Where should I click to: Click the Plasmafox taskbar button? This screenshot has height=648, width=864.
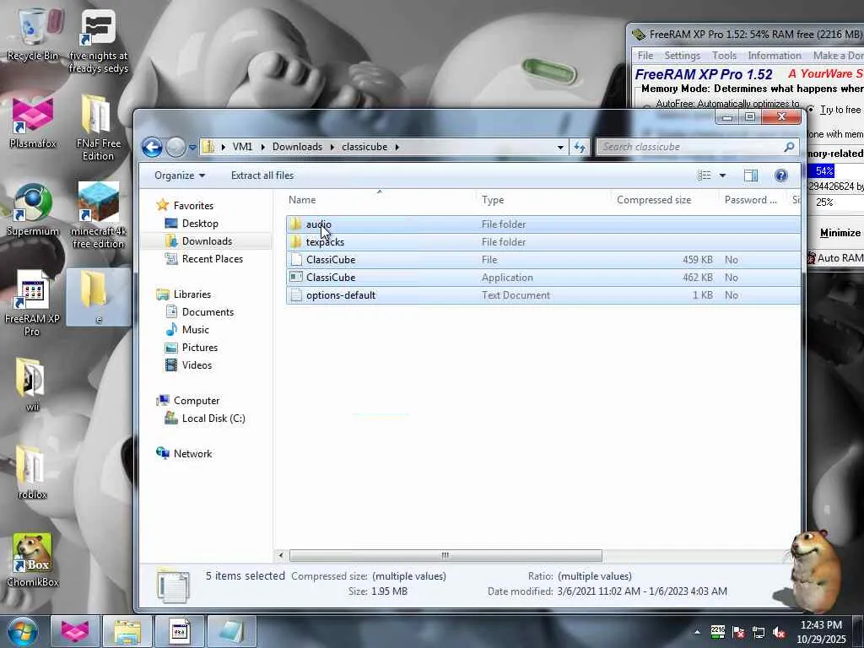[x=75, y=631]
